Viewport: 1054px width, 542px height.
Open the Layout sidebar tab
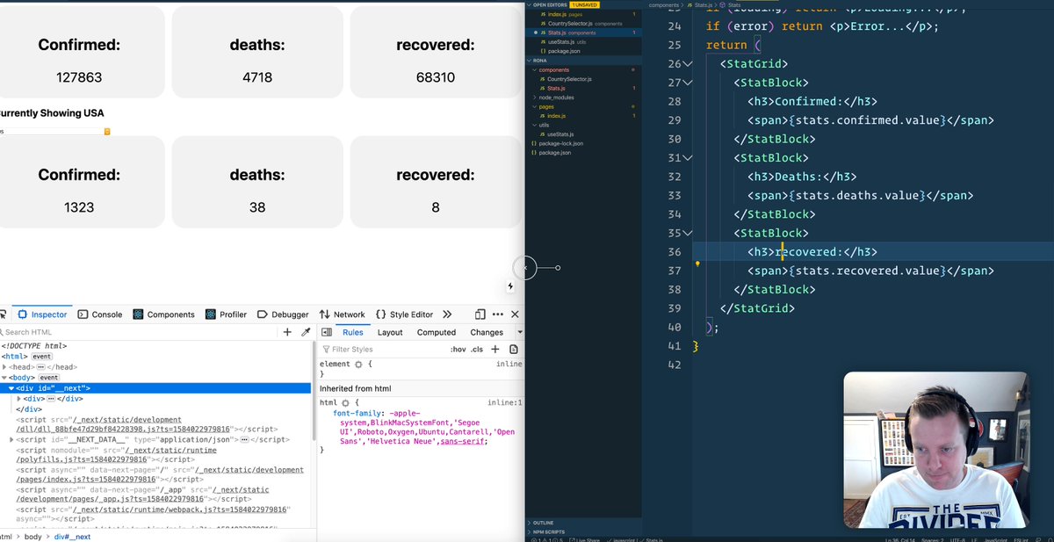point(390,332)
